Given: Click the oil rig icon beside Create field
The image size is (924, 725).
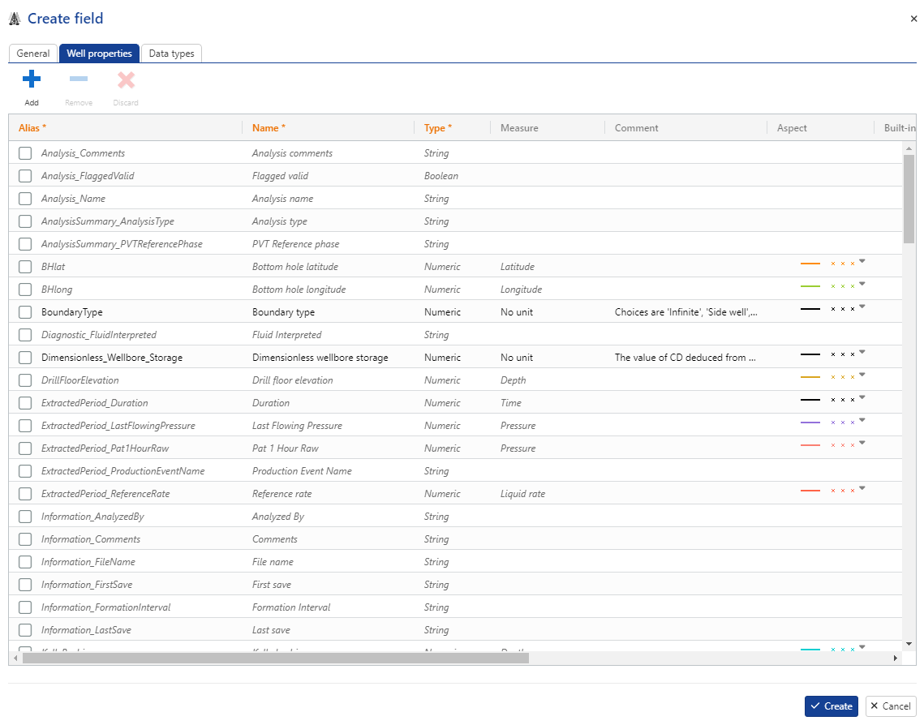Looking at the screenshot, I should click(x=15, y=19).
